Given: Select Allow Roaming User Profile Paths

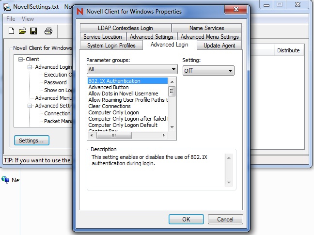Looking at the screenshot, I should 127,100.
